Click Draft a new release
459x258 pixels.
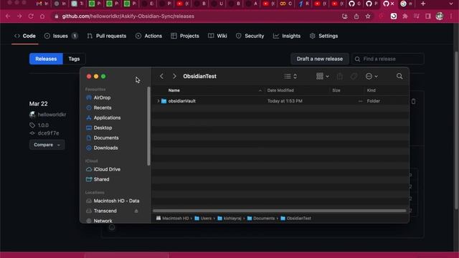320,59
